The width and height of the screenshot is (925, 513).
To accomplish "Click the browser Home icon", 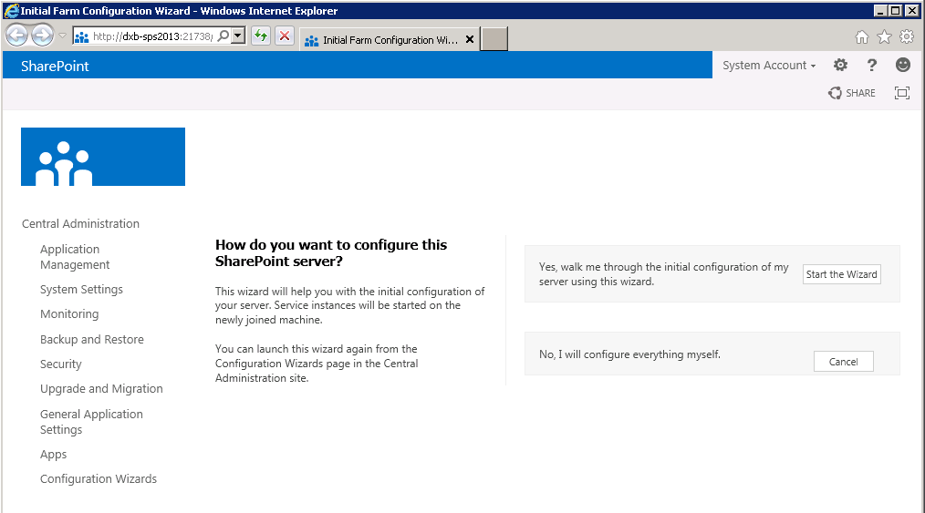I will 862,37.
